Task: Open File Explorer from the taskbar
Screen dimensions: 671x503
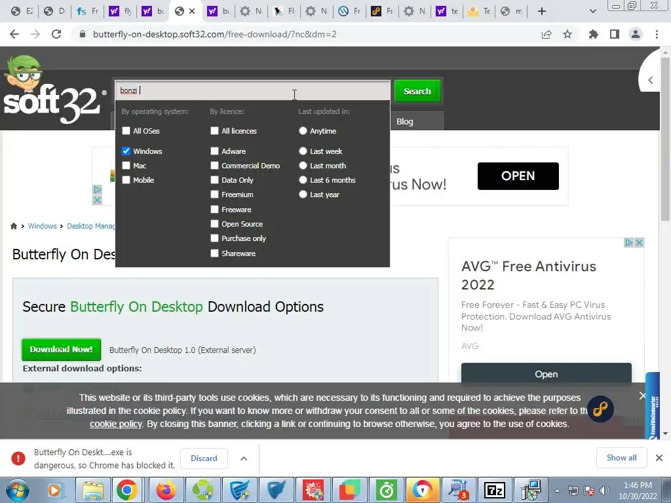Action: coord(93,490)
